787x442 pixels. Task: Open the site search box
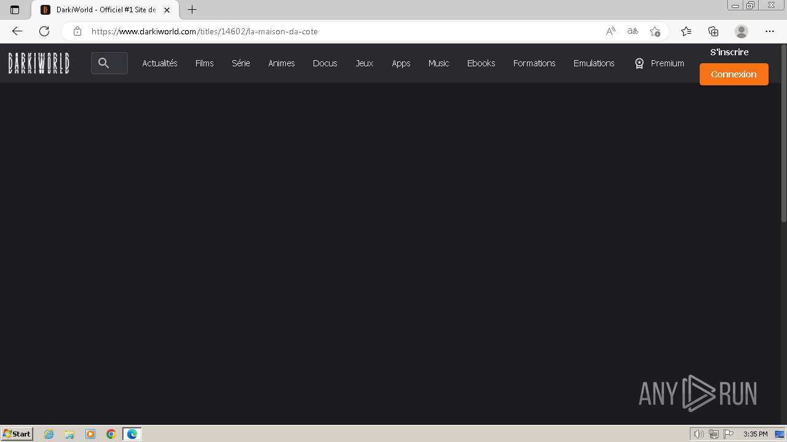(109, 63)
